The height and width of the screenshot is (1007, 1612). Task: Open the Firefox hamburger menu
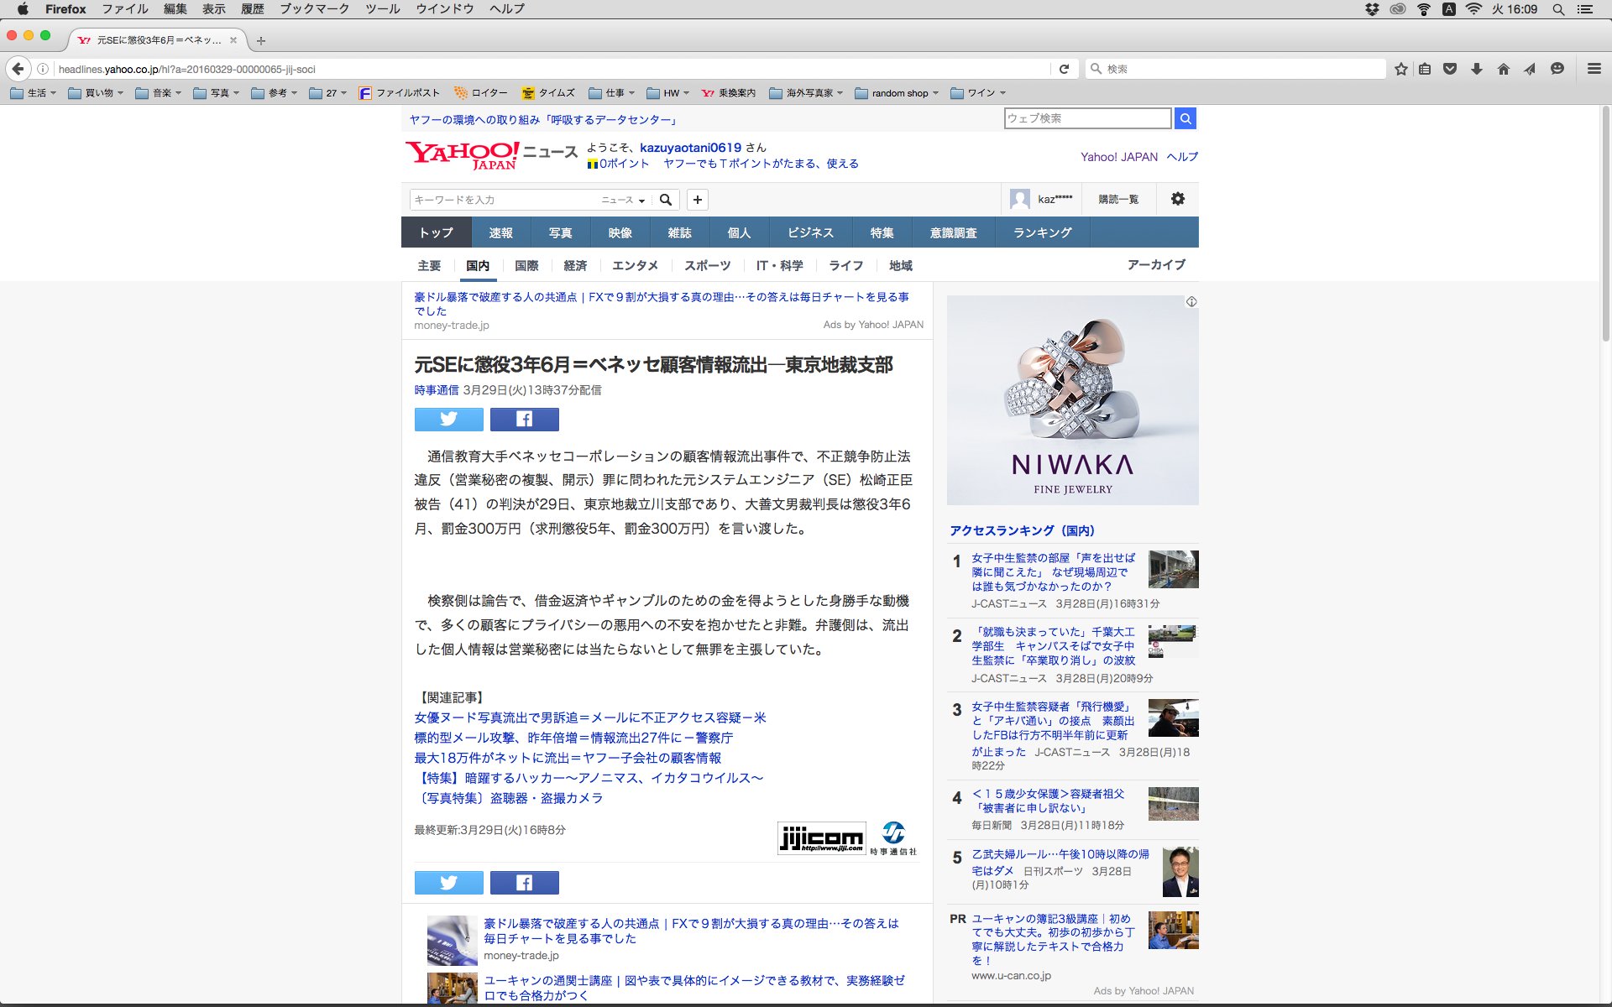click(x=1594, y=69)
